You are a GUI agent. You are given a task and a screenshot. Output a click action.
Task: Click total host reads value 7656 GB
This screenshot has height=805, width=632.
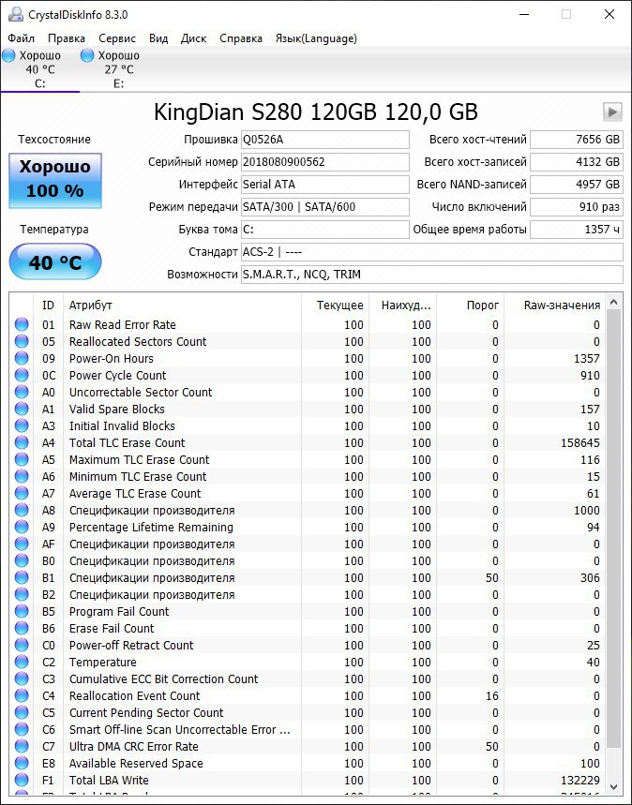point(576,139)
